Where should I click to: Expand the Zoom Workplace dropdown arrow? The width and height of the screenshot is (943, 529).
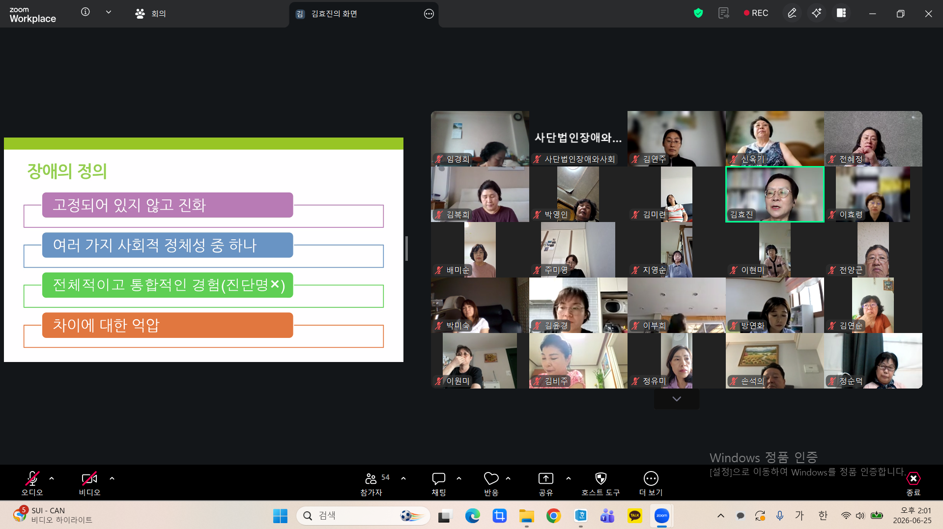coord(109,12)
